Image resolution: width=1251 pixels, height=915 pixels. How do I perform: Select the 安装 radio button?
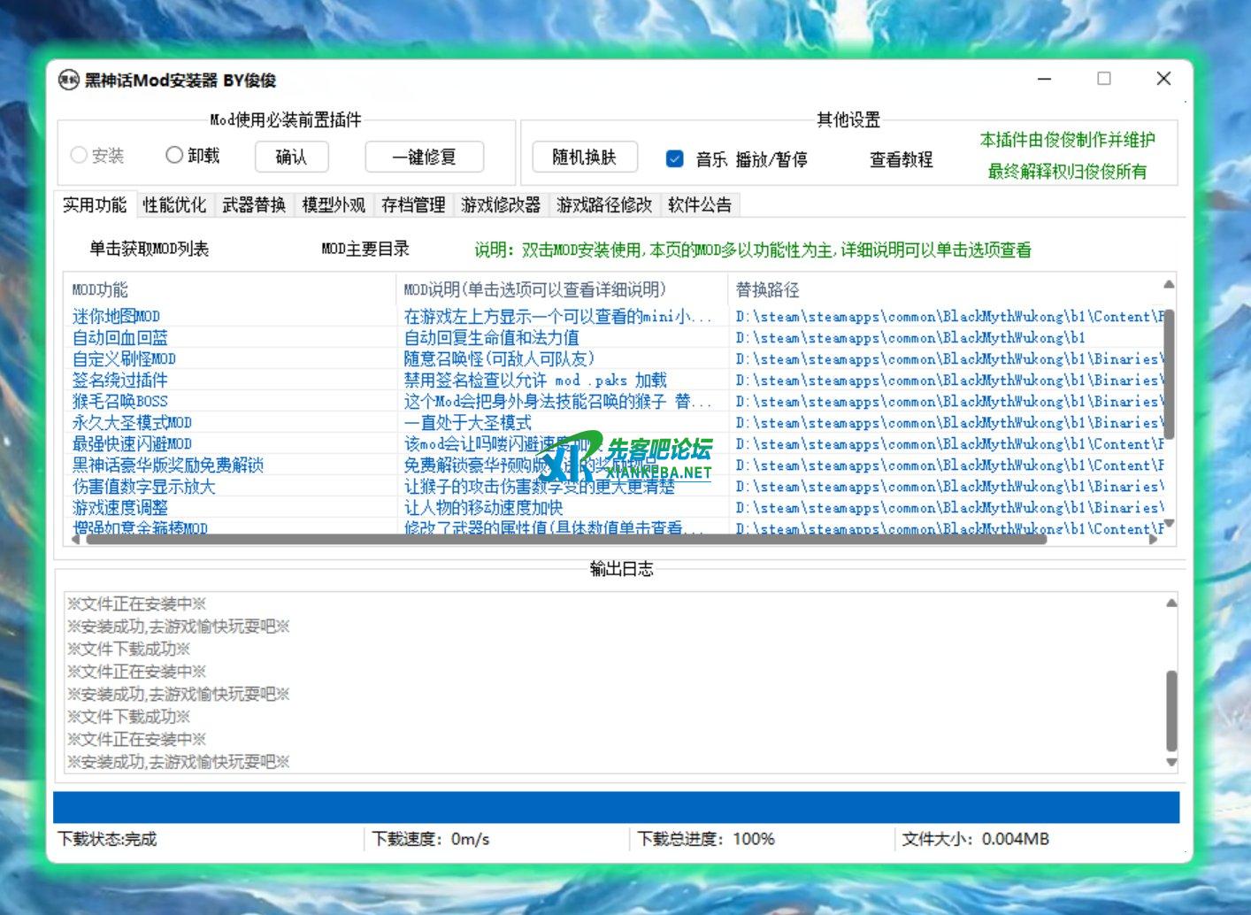point(79,156)
